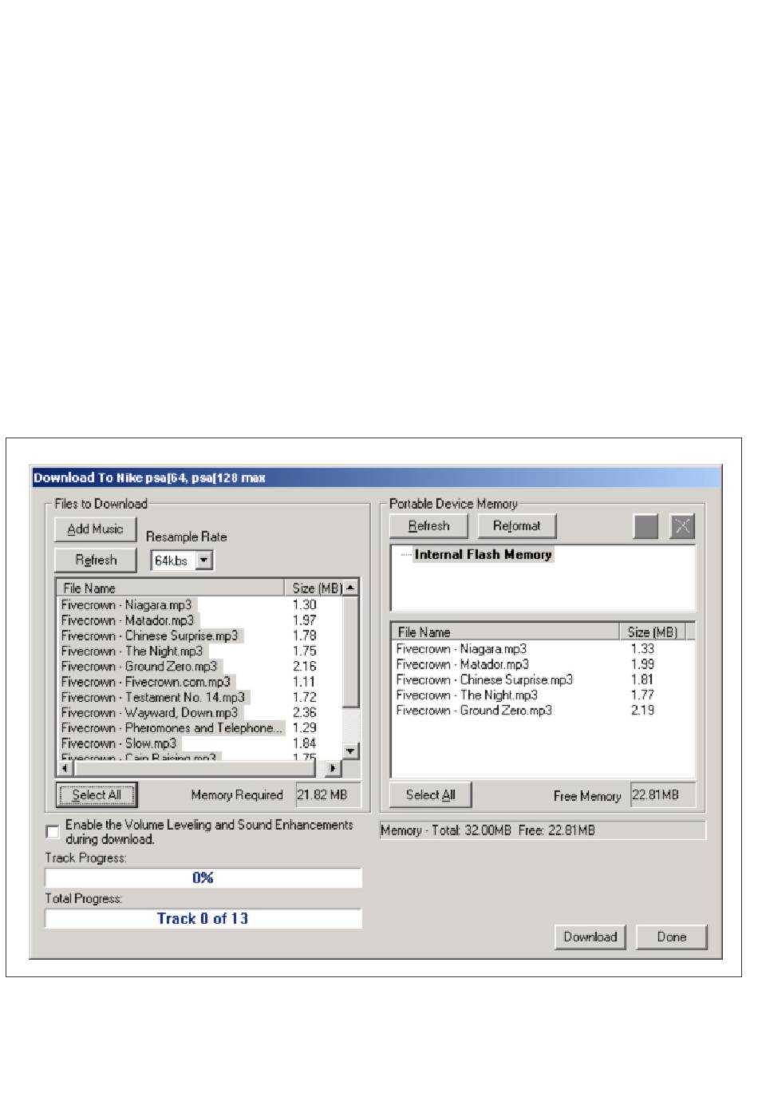Viewport: 758px width, 1097px height.
Task: Select Fivecrown - Pheromones and Telephone file
Action: [172, 727]
